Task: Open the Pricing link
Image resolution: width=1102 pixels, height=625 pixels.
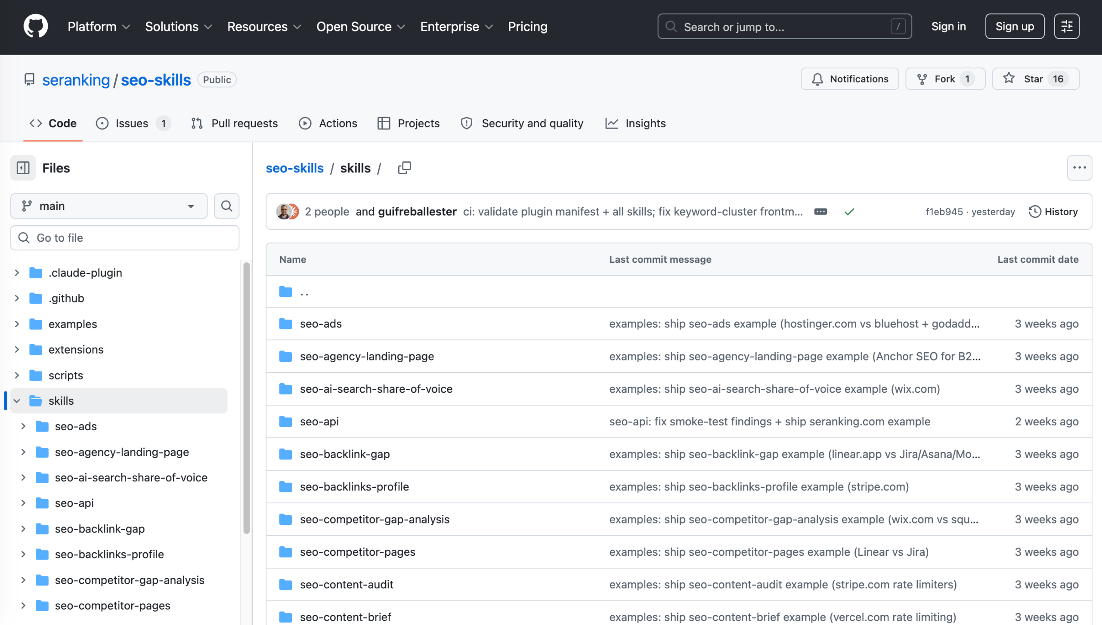Action: click(527, 27)
